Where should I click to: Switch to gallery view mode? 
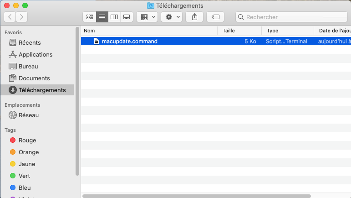click(x=127, y=17)
